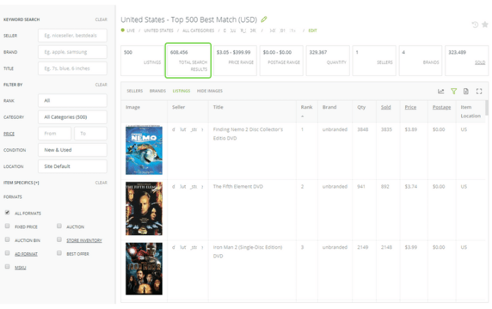Open the chart view icon
Screen dimensions: 492x309
point(441,91)
